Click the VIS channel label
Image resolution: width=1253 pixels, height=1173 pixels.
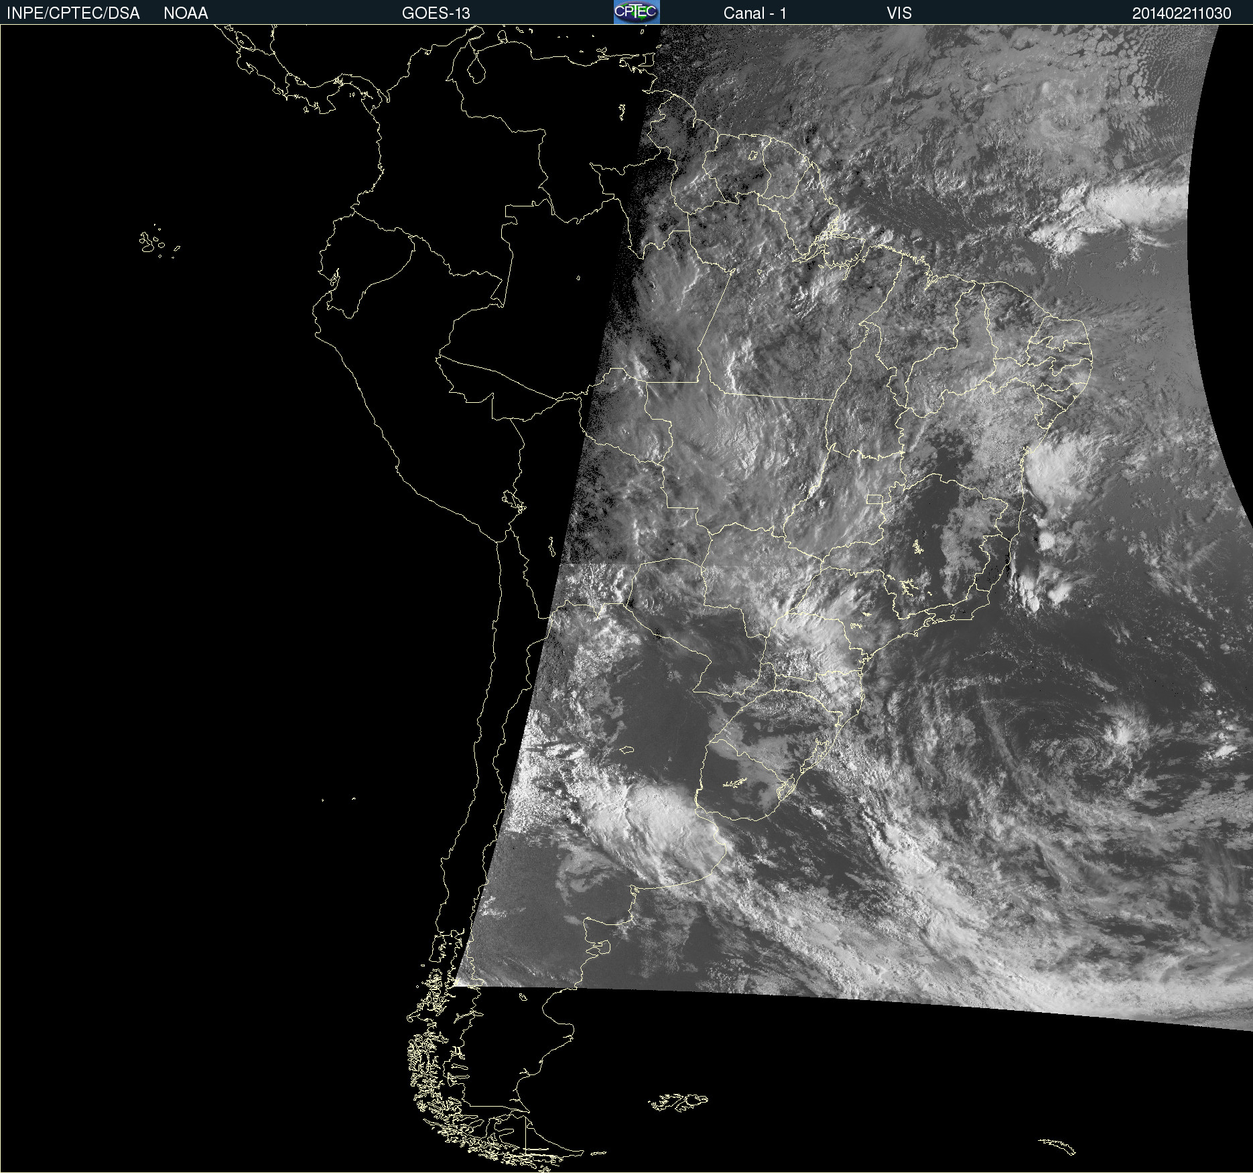[x=899, y=13]
